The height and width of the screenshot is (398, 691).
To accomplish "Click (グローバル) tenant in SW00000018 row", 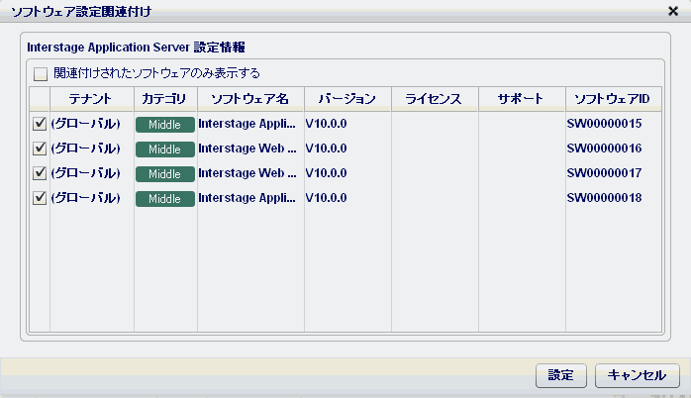I will click(86, 197).
